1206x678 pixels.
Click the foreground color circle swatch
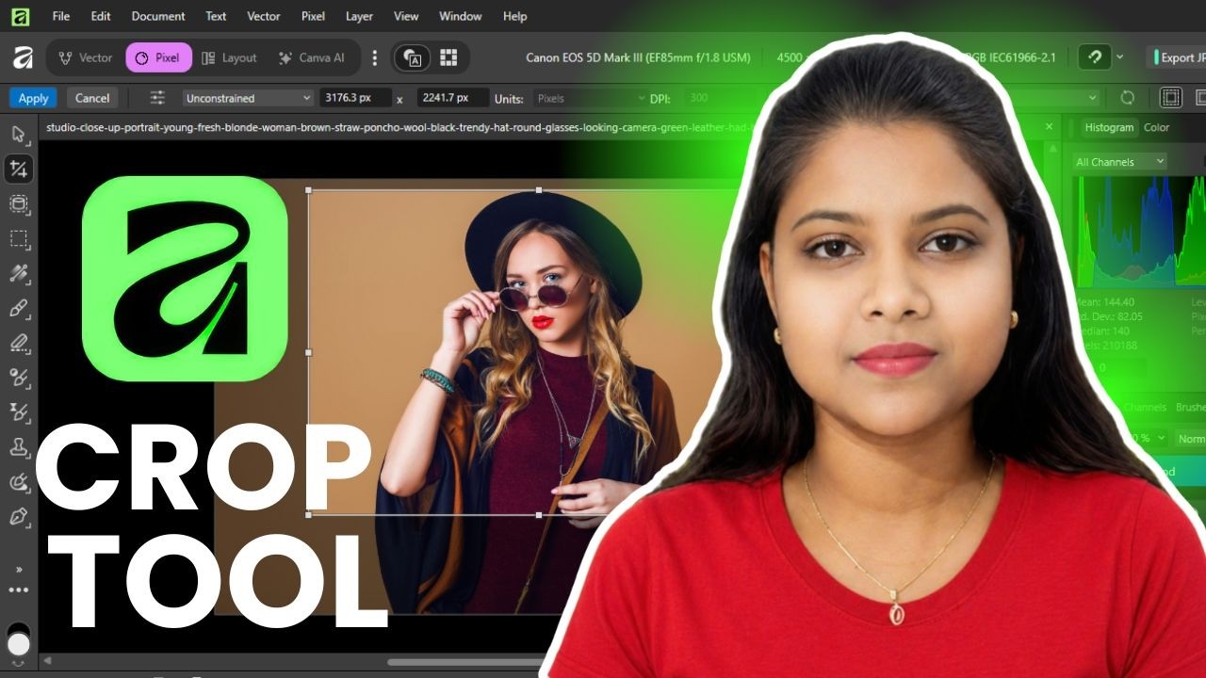[x=18, y=644]
